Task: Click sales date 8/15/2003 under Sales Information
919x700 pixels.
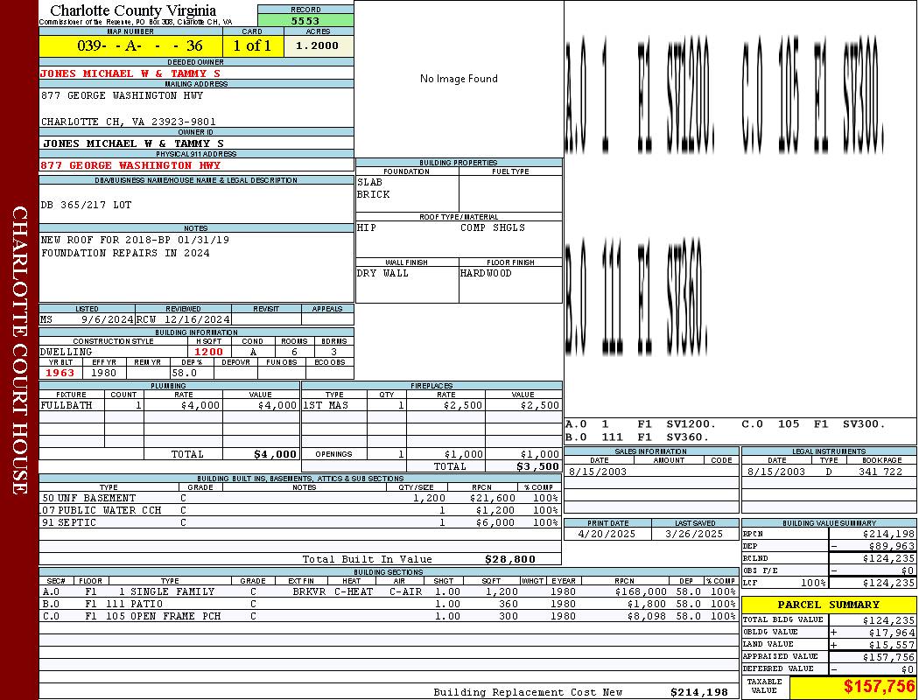Action: point(597,472)
